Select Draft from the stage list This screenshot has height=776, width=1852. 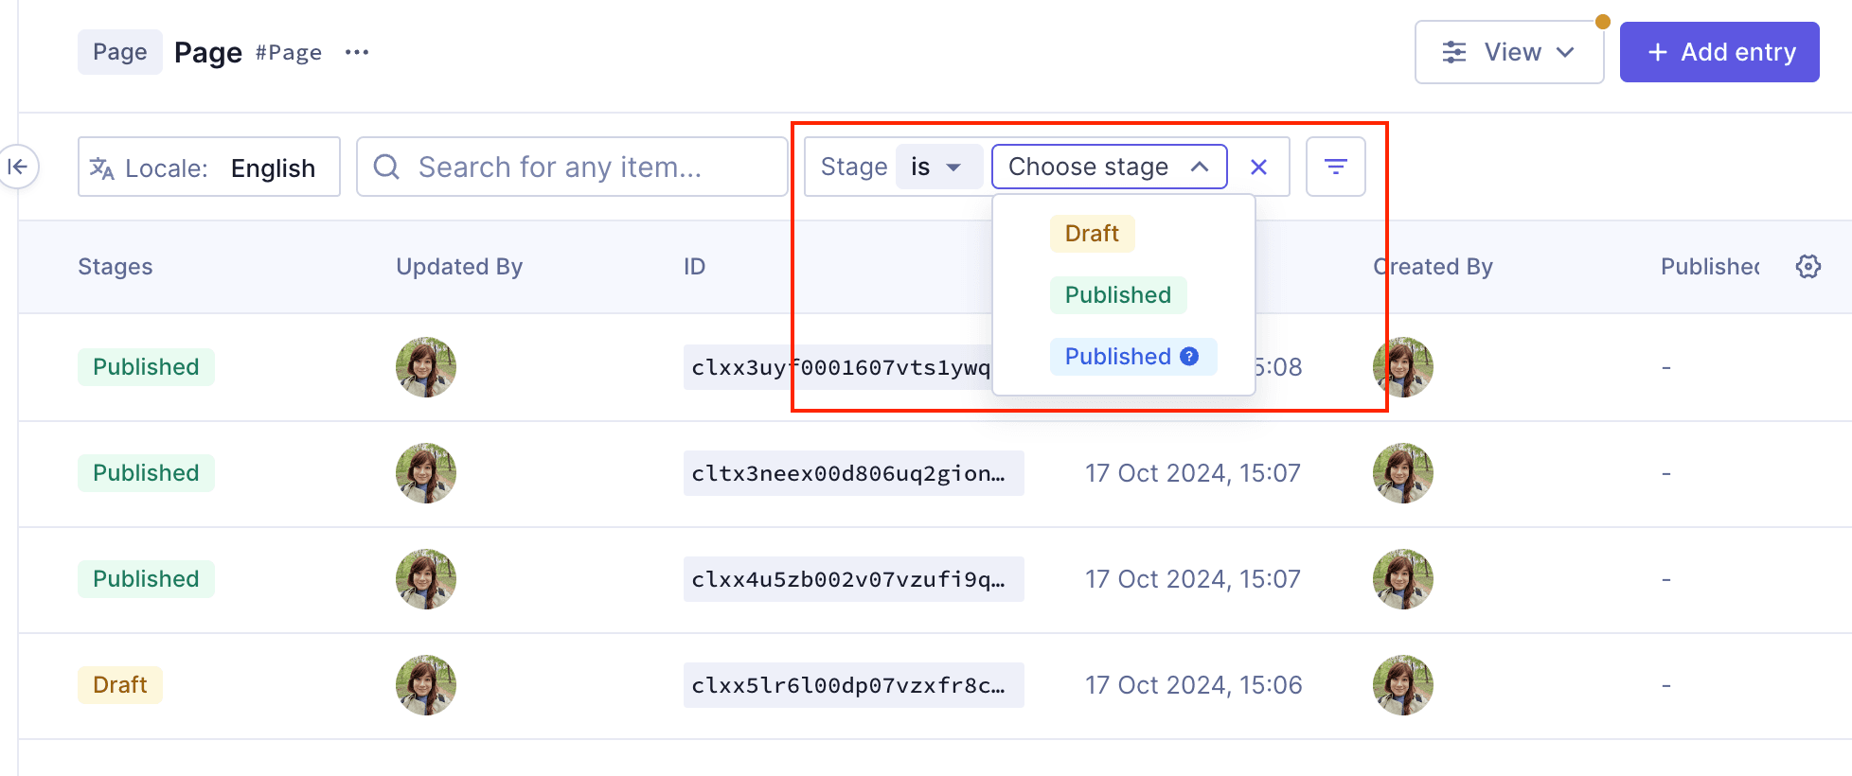(1092, 234)
